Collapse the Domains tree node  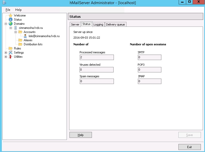pos(6,24)
